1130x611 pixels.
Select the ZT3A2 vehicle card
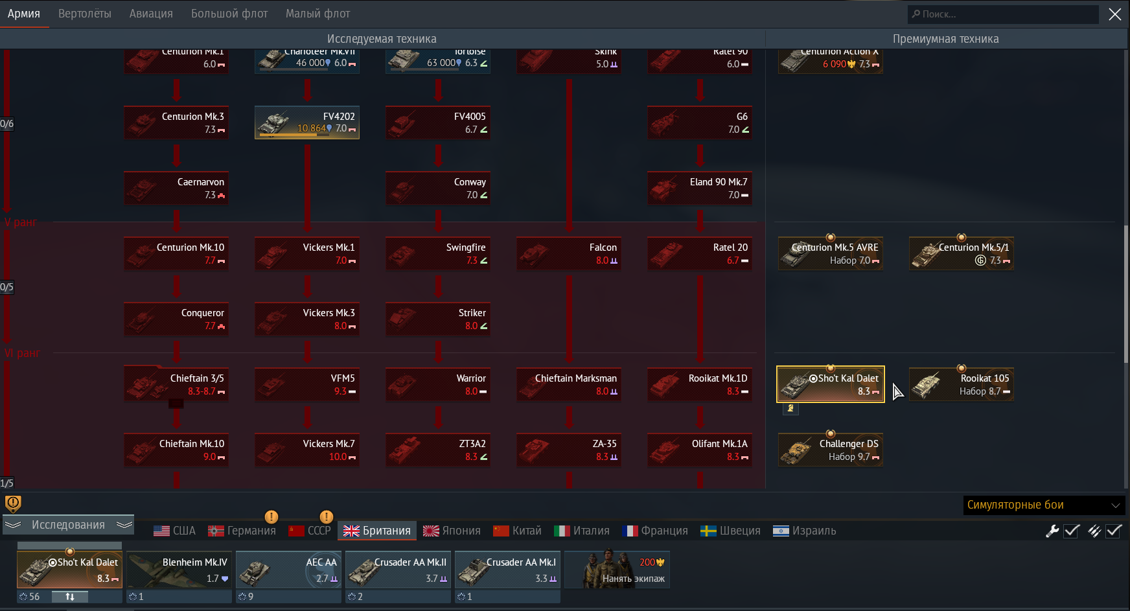(x=438, y=450)
